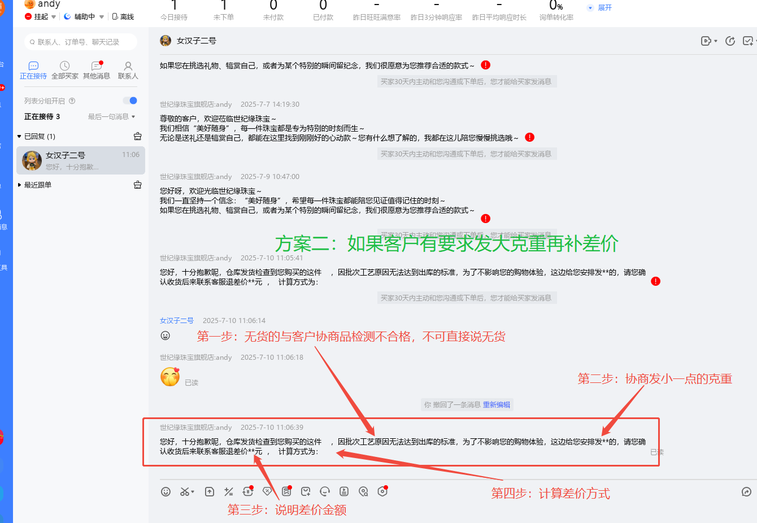Click the history refresh icon in chat header
Viewport: 757px width, 523px height.
[x=730, y=41]
